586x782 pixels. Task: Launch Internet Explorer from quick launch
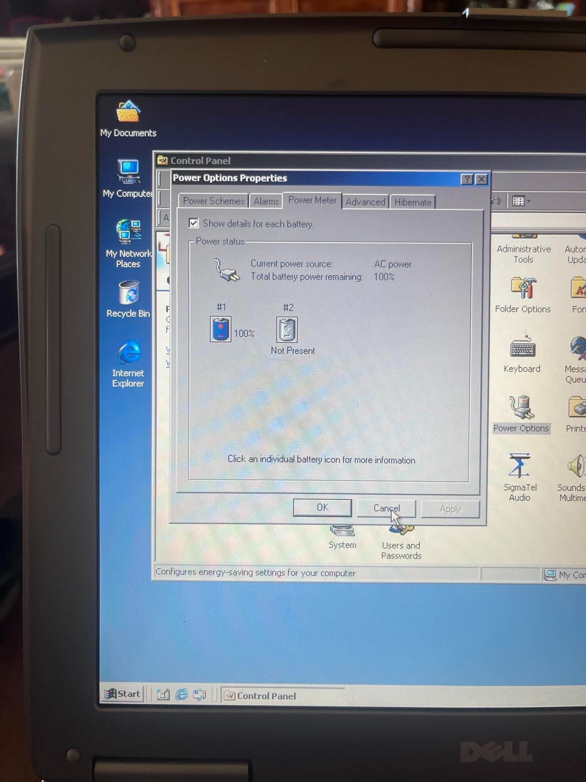pyautogui.click(x=181, y=694)
